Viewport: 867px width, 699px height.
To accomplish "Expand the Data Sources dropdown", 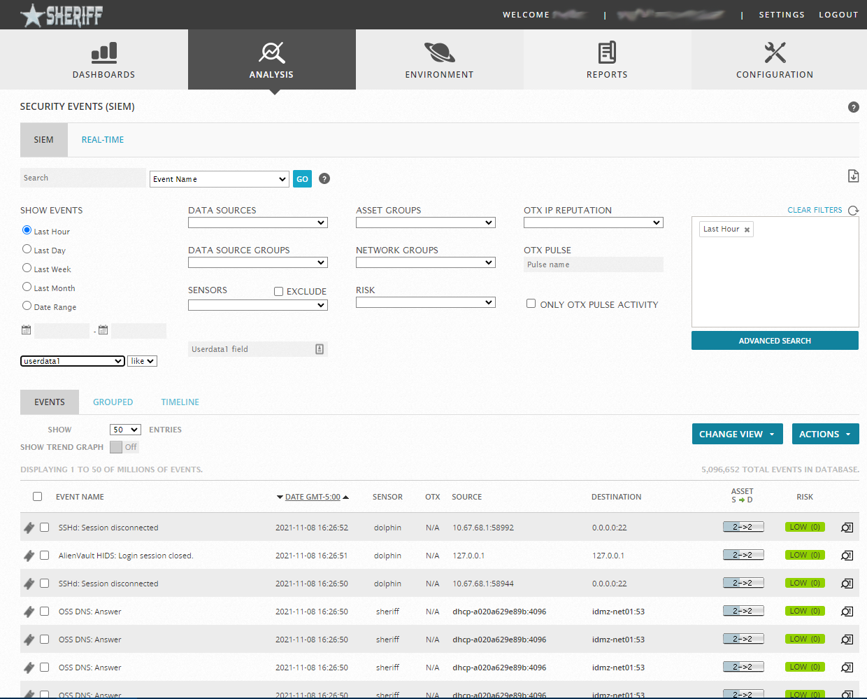I will point(257,223).
